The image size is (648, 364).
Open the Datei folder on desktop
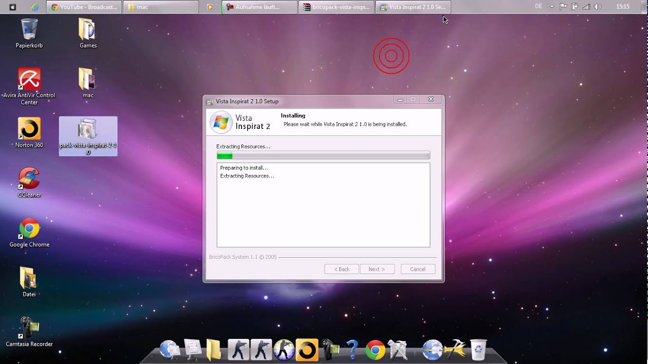[x=29, y=282]
